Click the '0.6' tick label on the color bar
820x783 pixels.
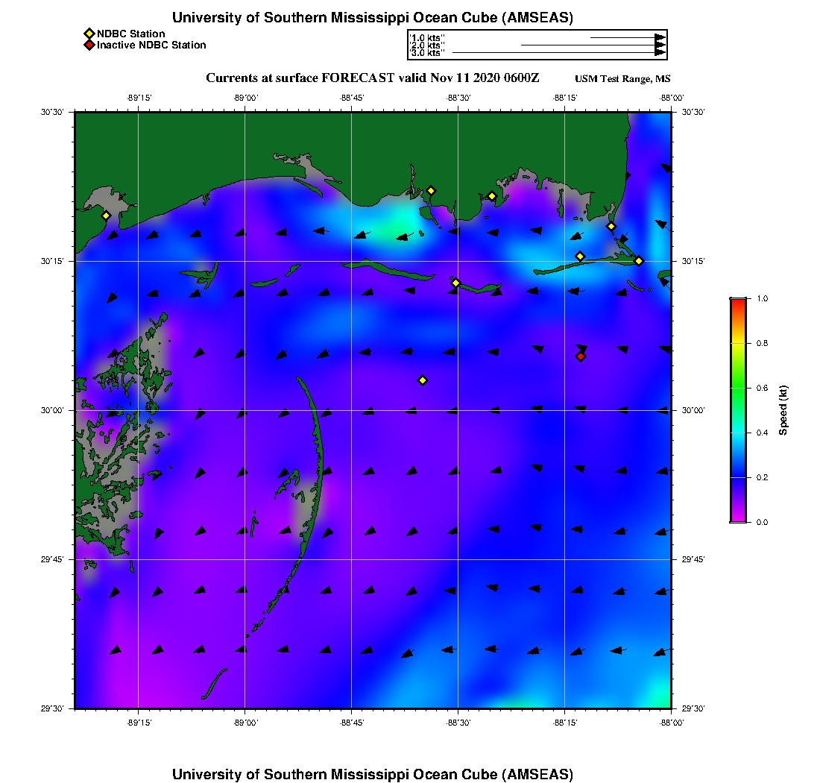(763, 388)
